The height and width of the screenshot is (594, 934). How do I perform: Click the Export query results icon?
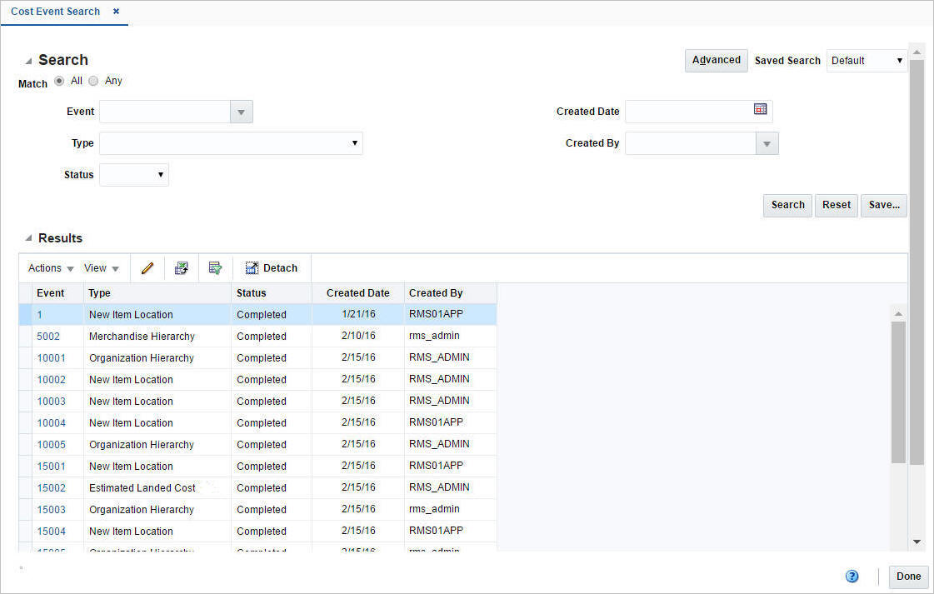point(216,267)
